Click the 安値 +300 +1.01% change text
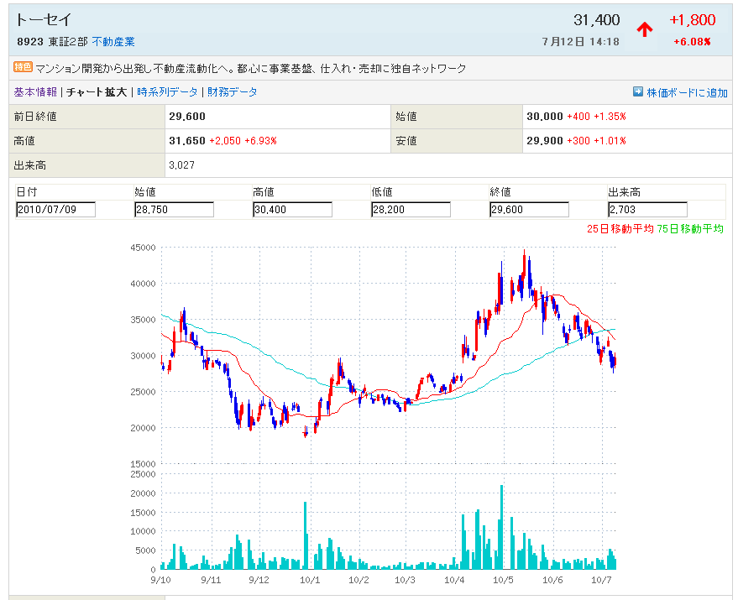738x600 pixels. tap(596, 141)
